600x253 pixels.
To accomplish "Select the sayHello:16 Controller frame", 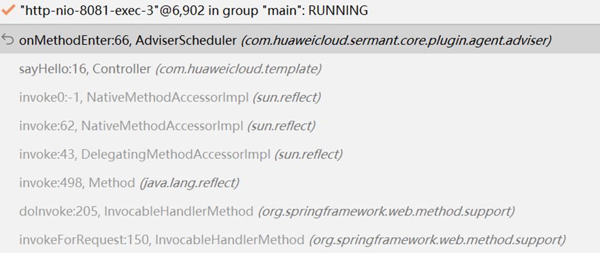I will [85, 69].
